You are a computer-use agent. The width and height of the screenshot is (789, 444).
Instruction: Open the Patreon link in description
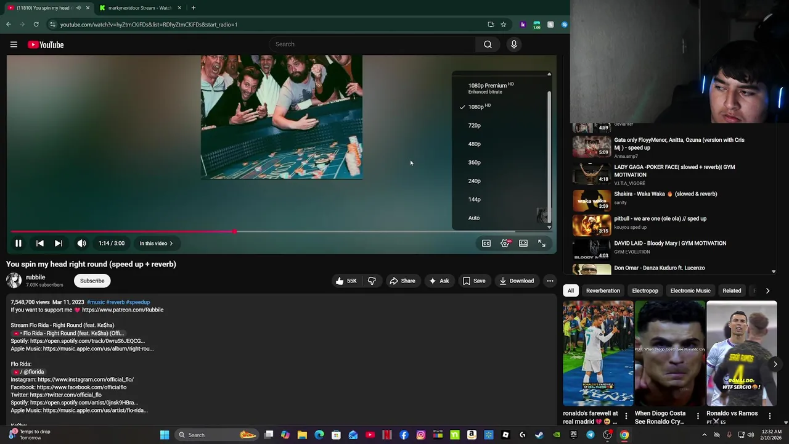coord(123,310)
